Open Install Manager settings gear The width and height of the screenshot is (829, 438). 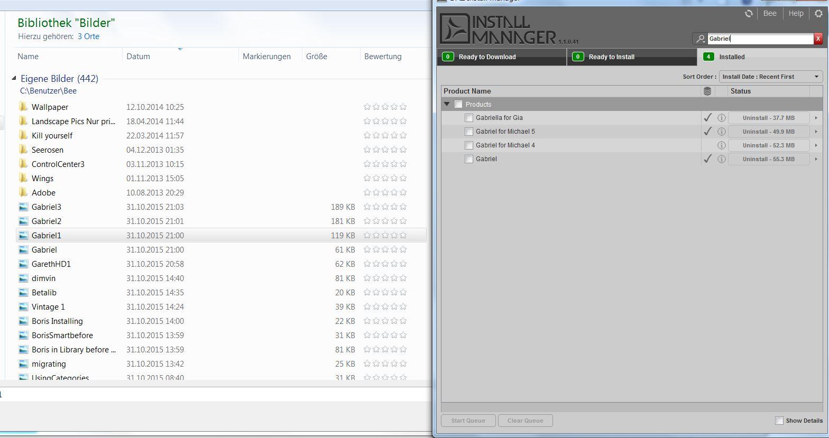click(818, 14)
